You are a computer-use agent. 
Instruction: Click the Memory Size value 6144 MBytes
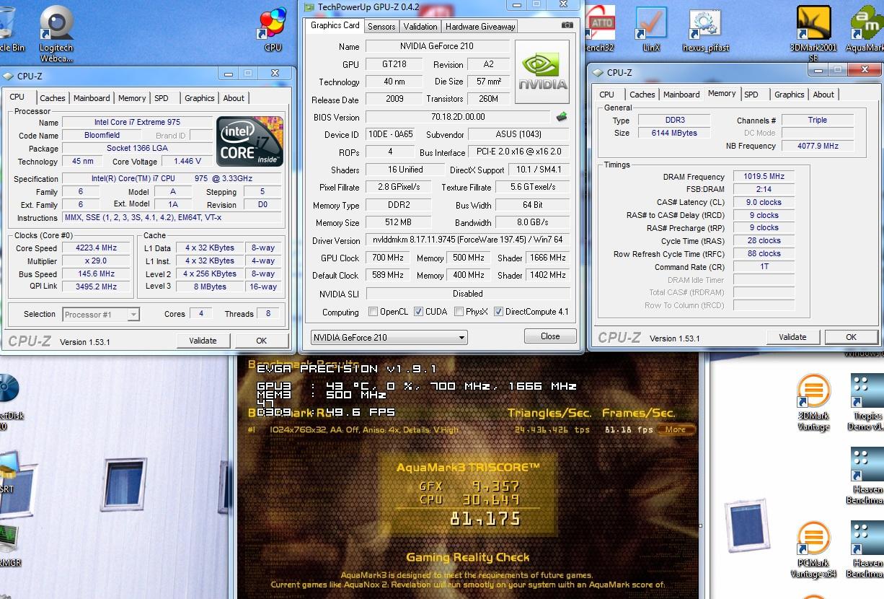coord(674,133)
